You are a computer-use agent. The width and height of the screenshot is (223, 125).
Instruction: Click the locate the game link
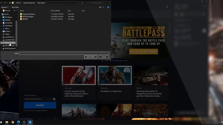pyautogui.click(x=41, y=110)
